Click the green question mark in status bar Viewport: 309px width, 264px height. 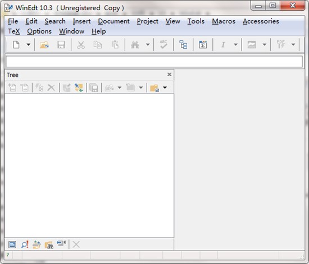click(7, 255)
